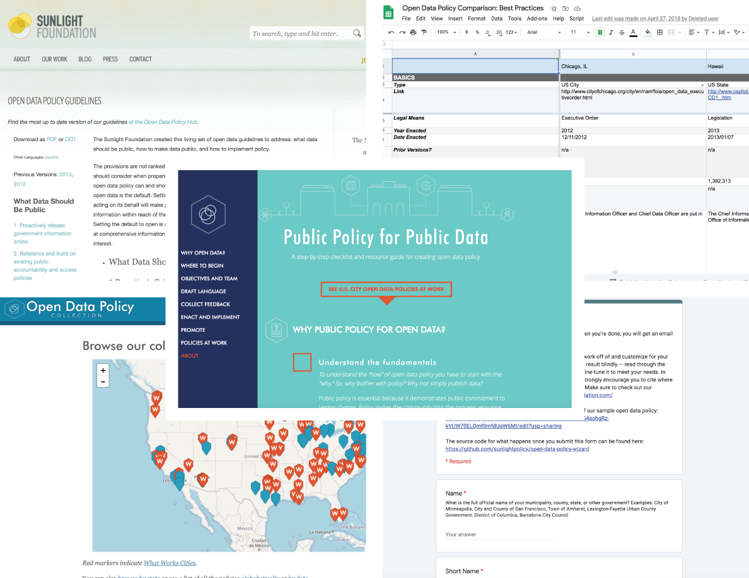Open the español language link
The image size is (749, 578).
coord(52,157)
